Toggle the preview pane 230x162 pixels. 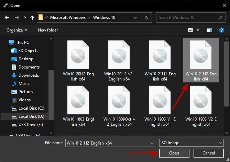[x=209, y=30]
